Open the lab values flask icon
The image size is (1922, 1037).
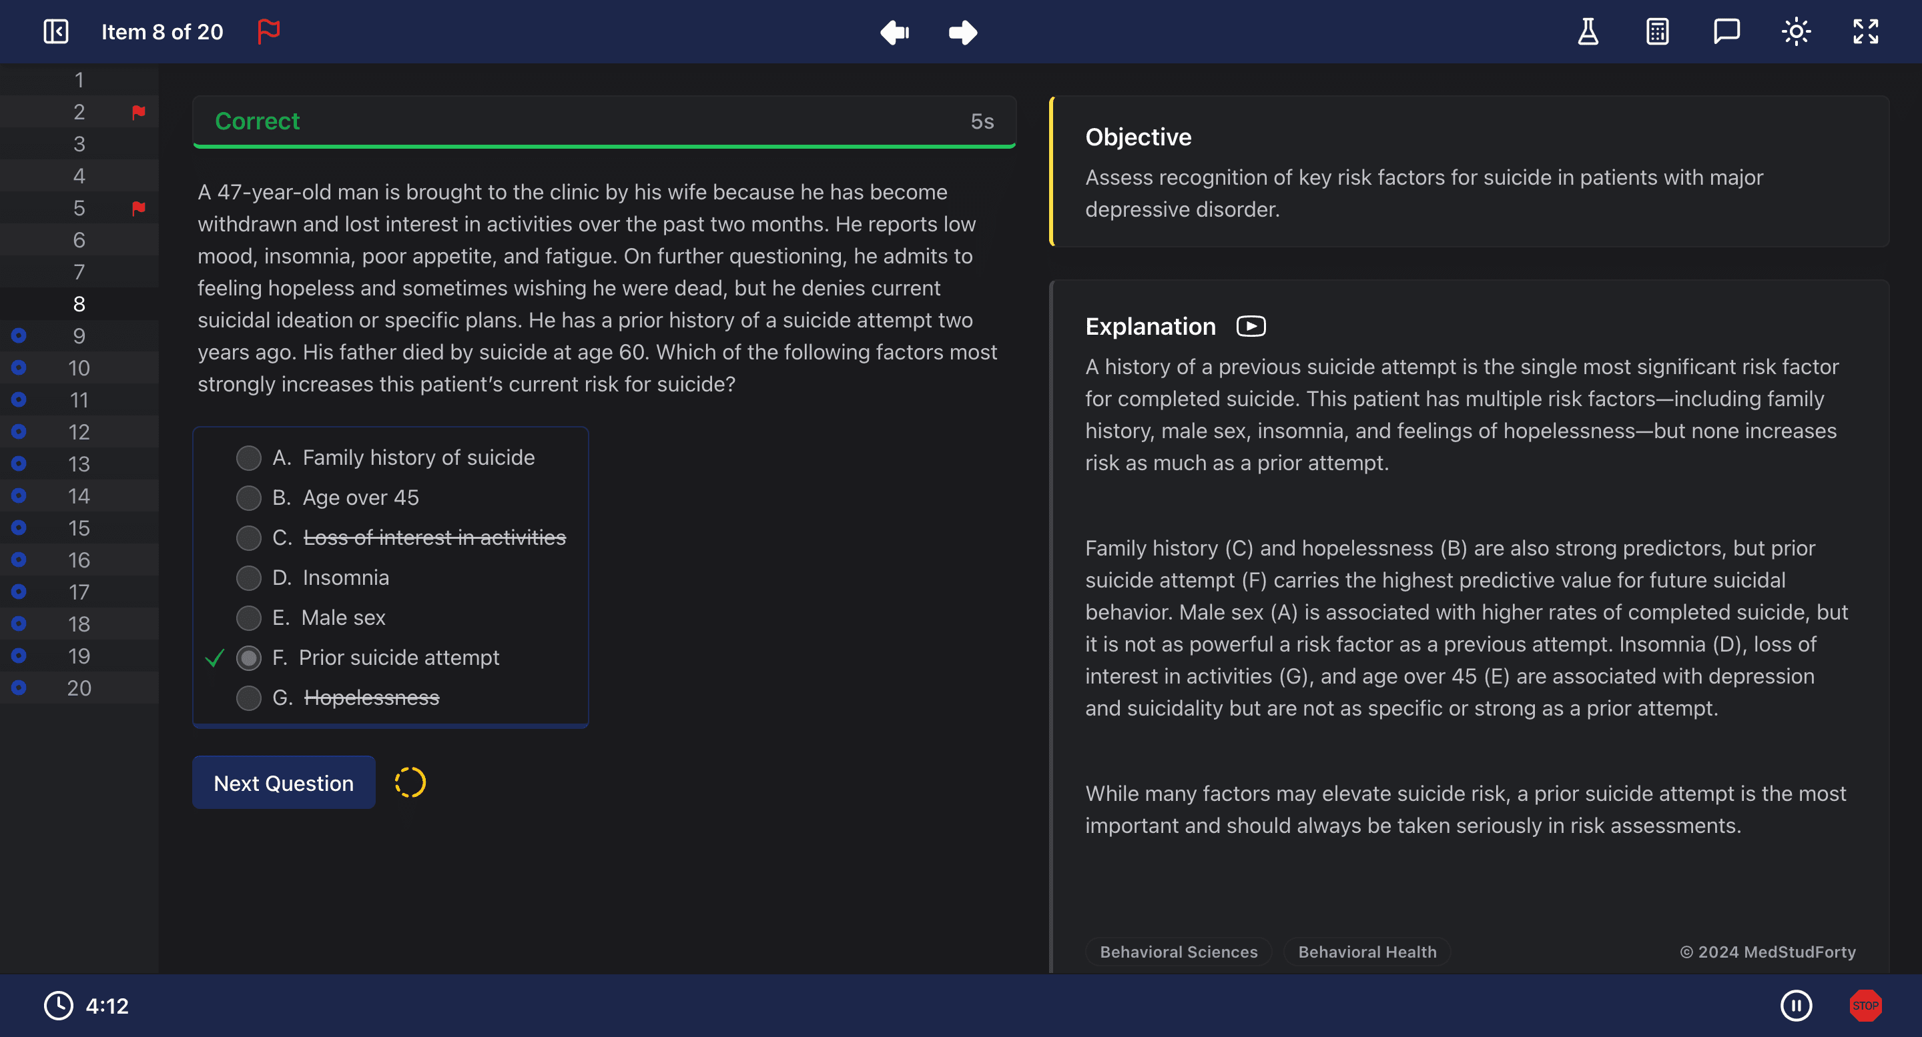coord(1588,31)
